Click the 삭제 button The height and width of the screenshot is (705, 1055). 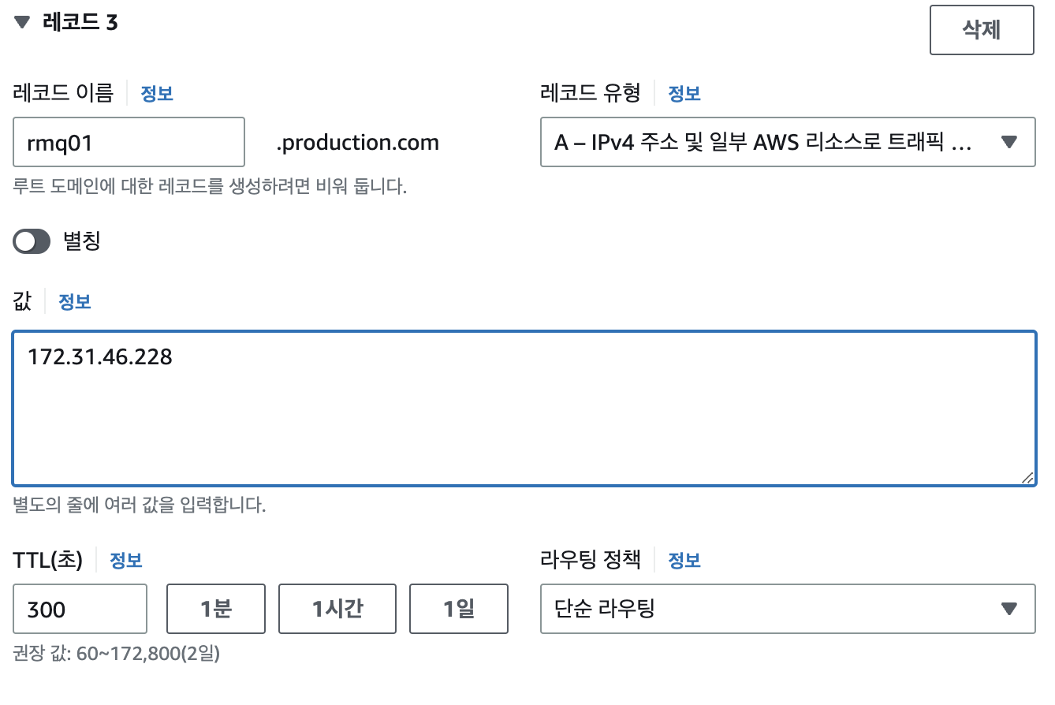coord(981,30)
